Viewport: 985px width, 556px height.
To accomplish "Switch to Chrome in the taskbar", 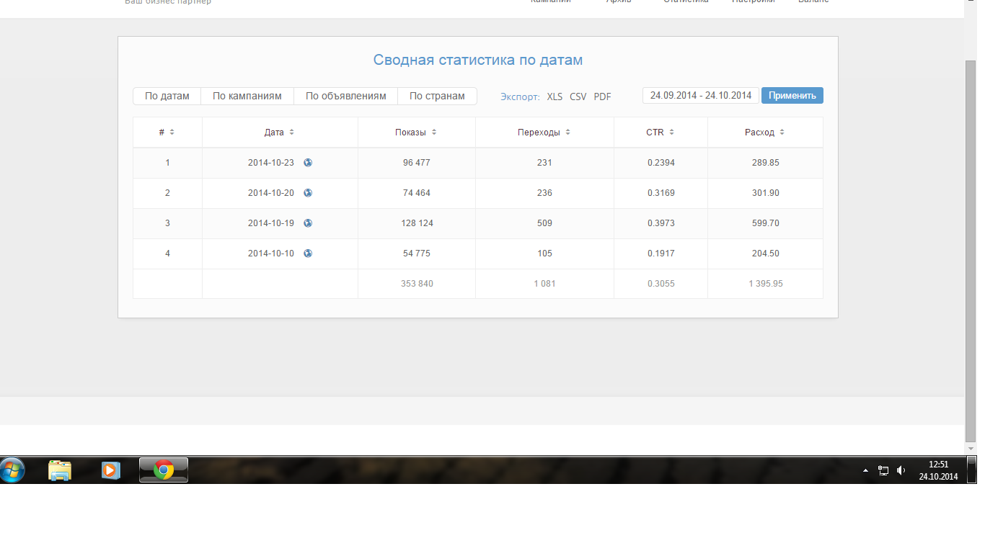I will pos(164,470).
